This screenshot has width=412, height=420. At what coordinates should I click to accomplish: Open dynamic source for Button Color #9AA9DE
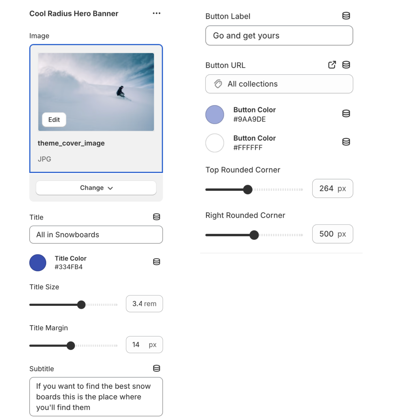coord(346,113)
